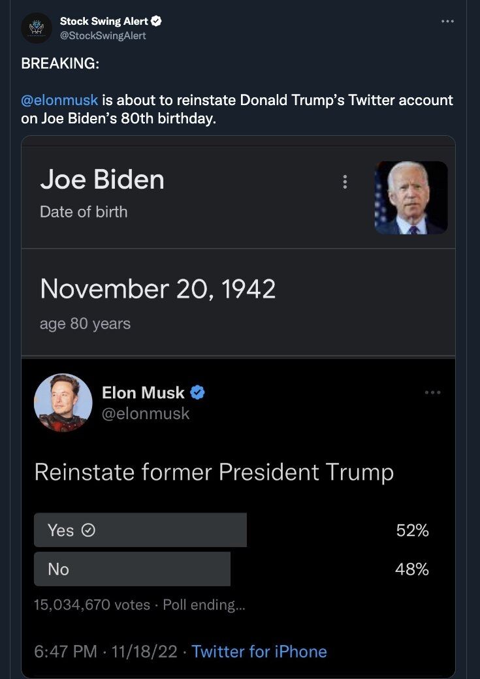Click Elon Musk verified checkmark badge
Image resolution: width=480 pixels, height=679 pixels.
pos(197,392)
